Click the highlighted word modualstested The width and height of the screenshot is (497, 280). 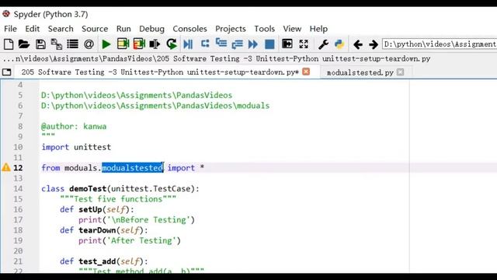[132, 168]
